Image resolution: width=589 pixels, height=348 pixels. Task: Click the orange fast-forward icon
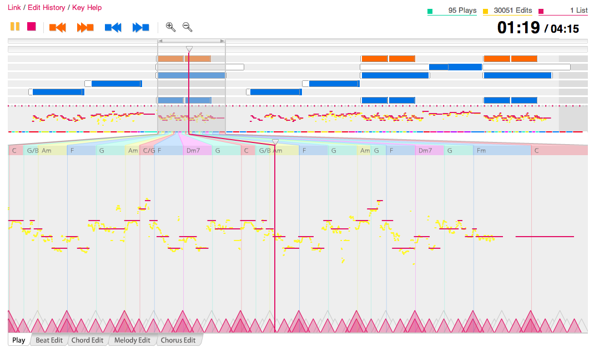pyautogui.click(x=85, y=27)
